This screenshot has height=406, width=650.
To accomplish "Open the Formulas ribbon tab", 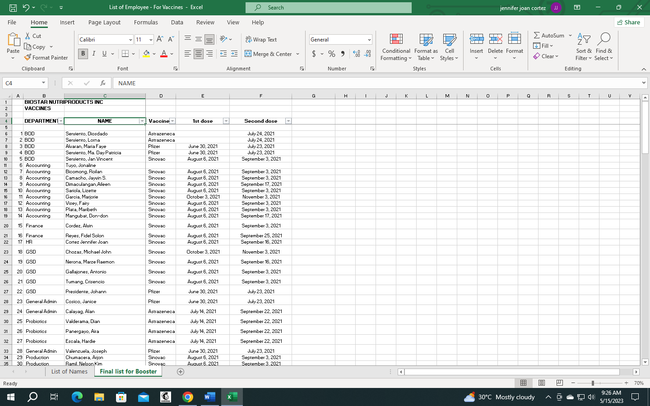I will click(x=146, y=22).
